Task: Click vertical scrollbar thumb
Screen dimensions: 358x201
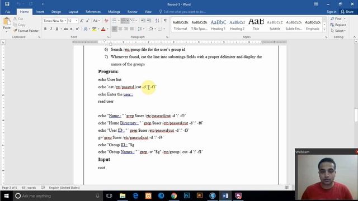Action: coord(356,116)
